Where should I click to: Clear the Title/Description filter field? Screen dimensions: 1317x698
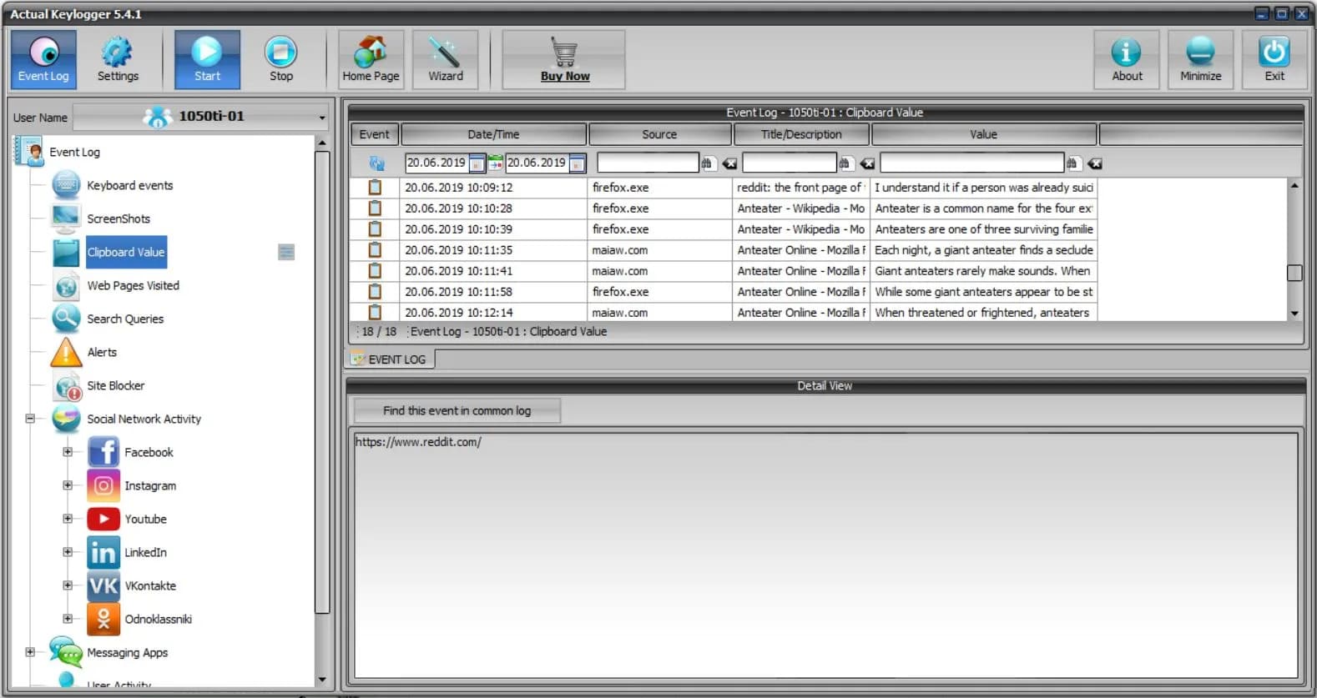point(867,163)
